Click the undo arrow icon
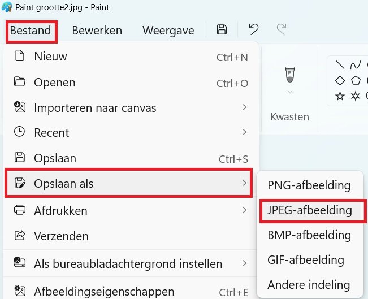The image size is (368, 299). tap(253, 30)
